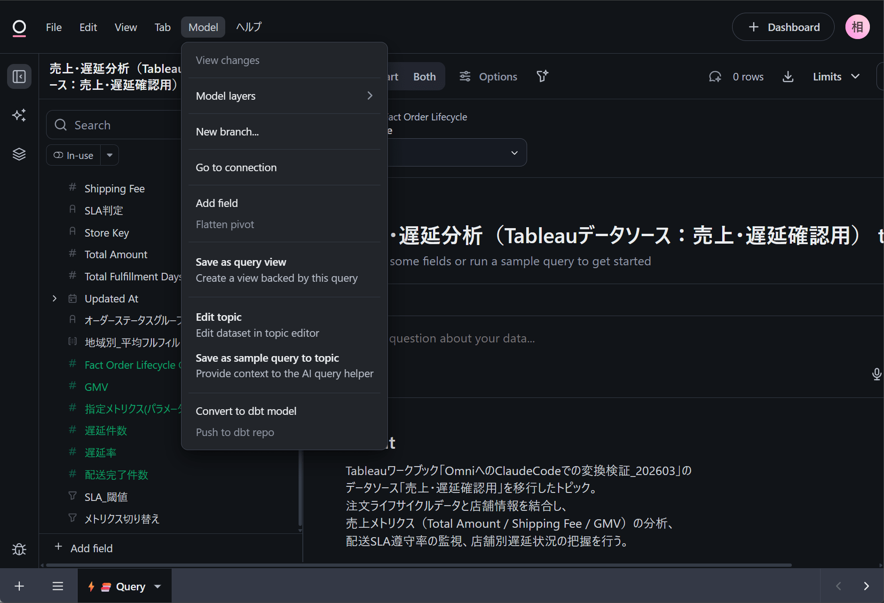Viewport: 884px width, 603px height.
Task: Collapse the sidebar panel icon
Action: (19, 76)
